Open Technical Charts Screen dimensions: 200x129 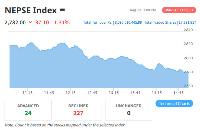[x=174, y=103]
